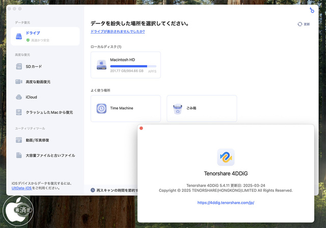This screenshot has width=326, height=228.
Task: Open the UltData-iOS link
Action: 21,188
